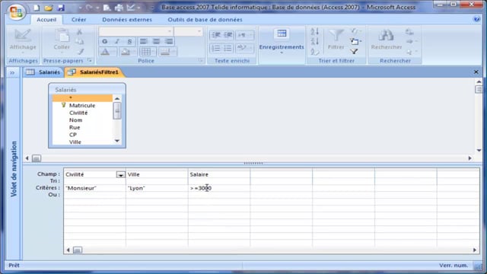Toggle italic I formatting button
This screenshot has width=487, height=274.
coord(117,41)
